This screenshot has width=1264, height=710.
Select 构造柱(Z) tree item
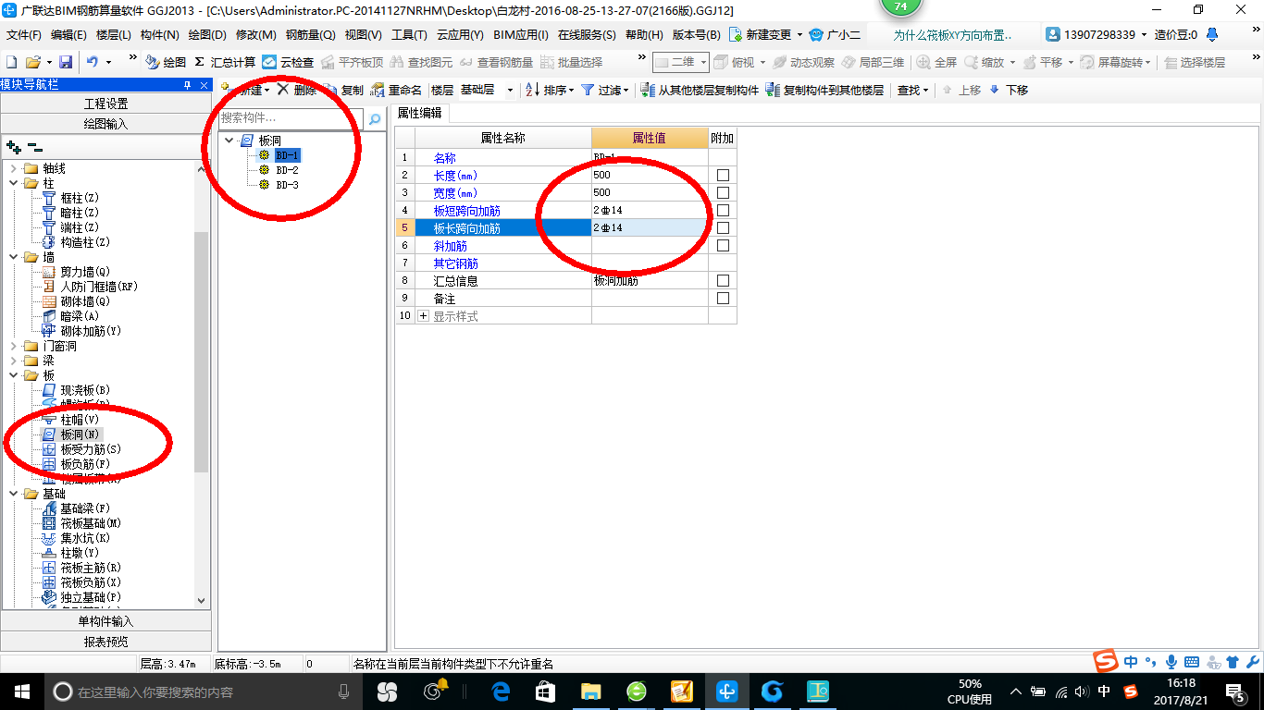(x=85, y=242)
